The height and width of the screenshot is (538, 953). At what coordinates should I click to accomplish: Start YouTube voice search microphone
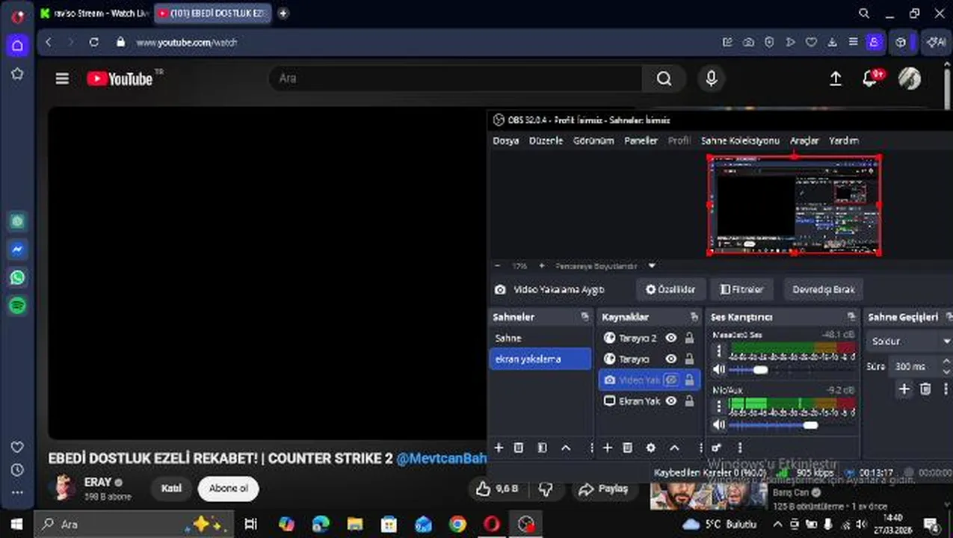pos(711,78)
